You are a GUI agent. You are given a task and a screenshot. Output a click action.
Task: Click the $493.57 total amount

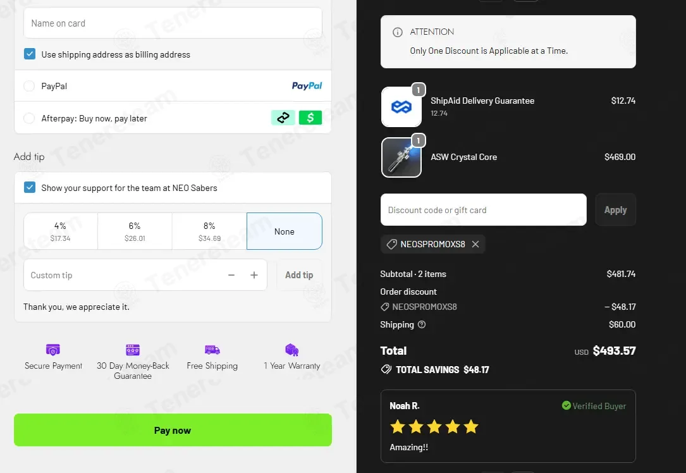point(615,350)
